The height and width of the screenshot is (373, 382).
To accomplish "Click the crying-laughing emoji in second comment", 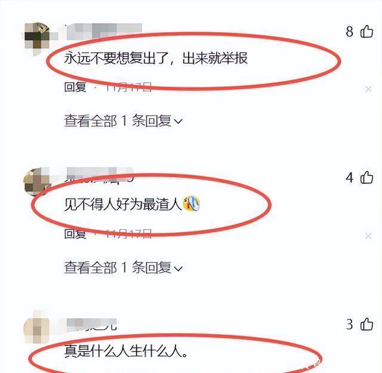I will (x=192, y=204).
